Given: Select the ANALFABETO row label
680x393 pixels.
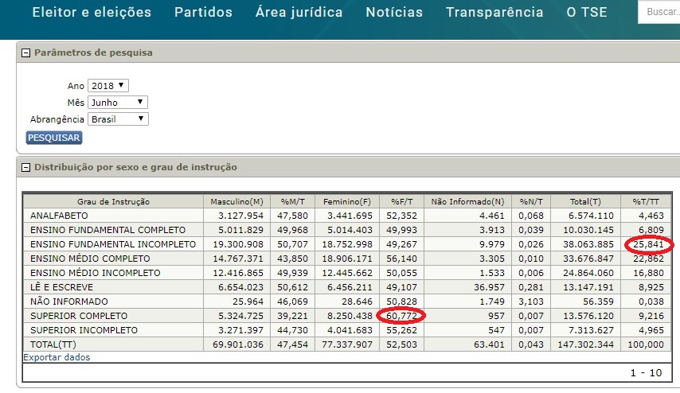Looking at the screenshot, I should [59, 216].
